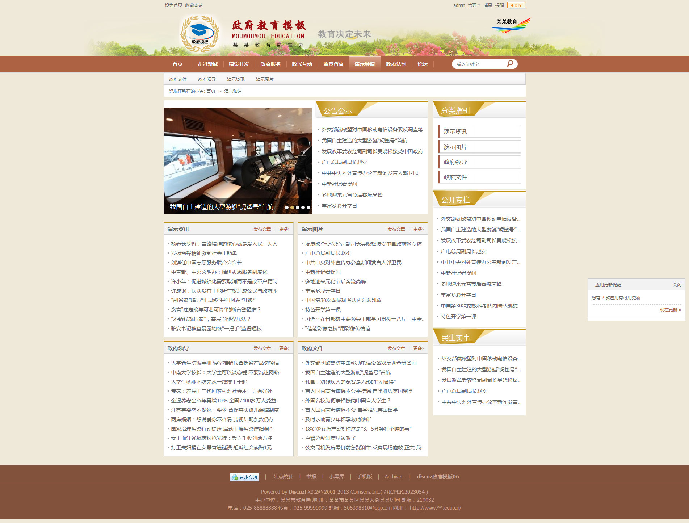Expand 更多 in the 演示资讯 panel

(284, 229)
